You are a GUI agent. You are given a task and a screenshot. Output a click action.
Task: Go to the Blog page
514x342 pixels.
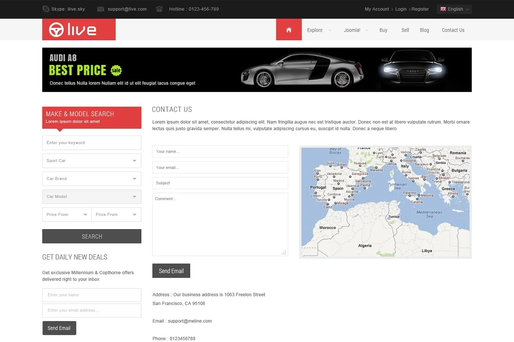pyautogui.click(x=424, y=30)
